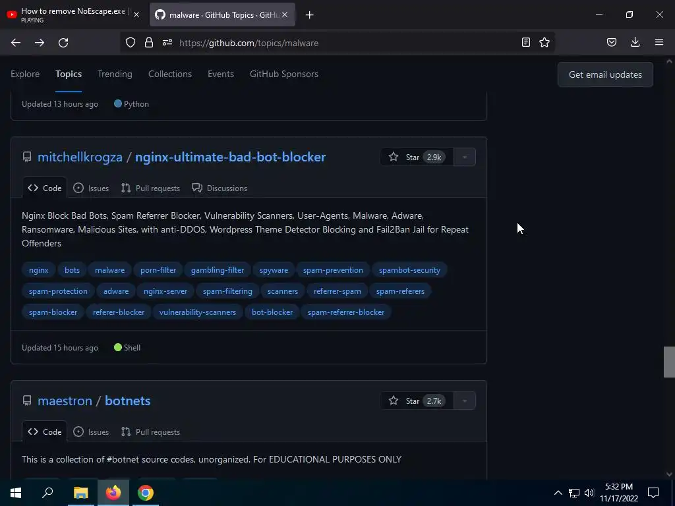Select the malware GitHub Topics tab
This screenshot has width=675, height=506.
coord(222,14)
